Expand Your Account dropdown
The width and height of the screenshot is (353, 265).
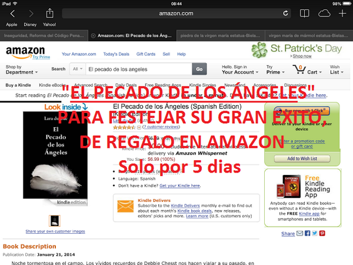[240, 72]
